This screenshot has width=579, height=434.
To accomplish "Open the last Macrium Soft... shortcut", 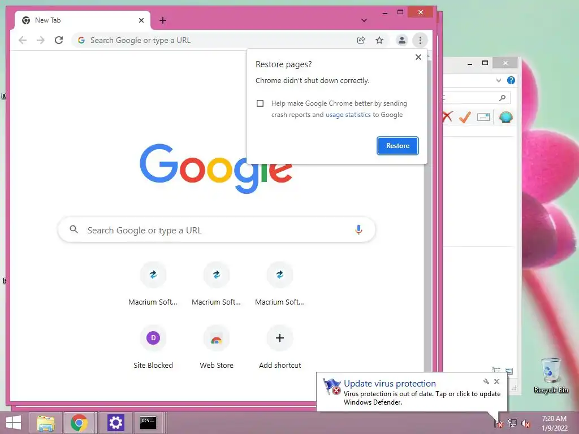I will pos(279,284).
